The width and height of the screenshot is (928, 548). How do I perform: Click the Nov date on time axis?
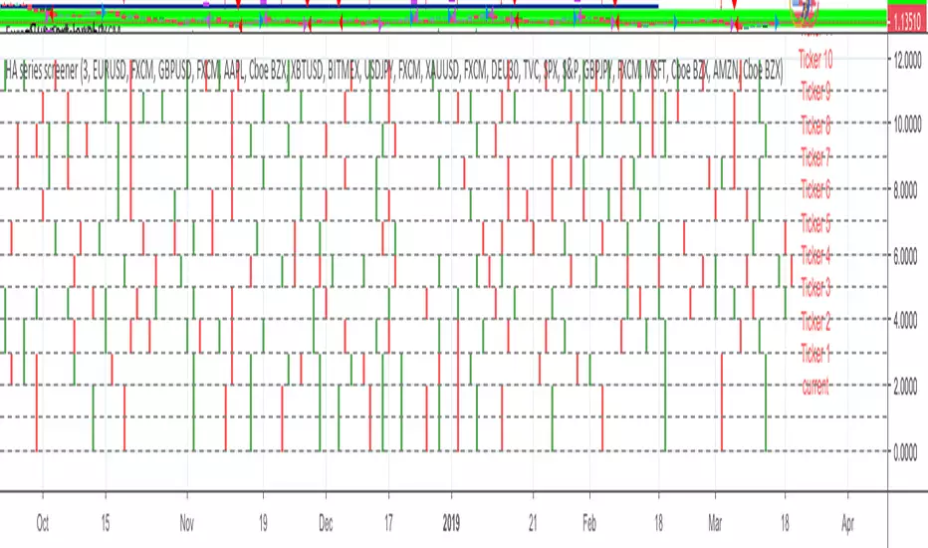(x=187, y=523)
